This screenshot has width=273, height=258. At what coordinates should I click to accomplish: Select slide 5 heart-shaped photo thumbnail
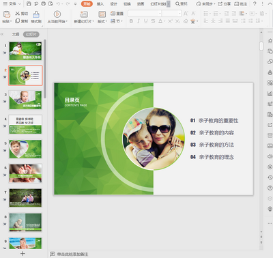[25, 149]
